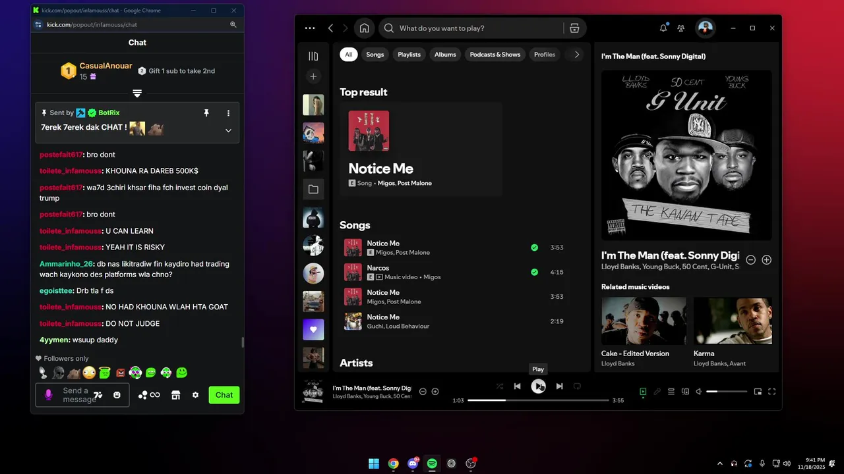Open pinned message three-dot options
Viewport: 844px width, 474px height.
(x=229, y=113)
